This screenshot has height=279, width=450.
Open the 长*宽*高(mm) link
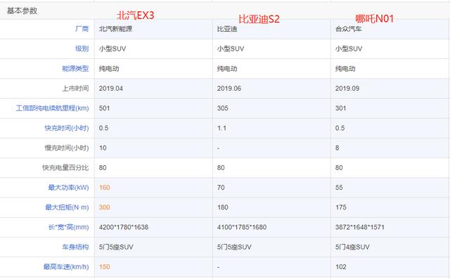coord(69,227)
